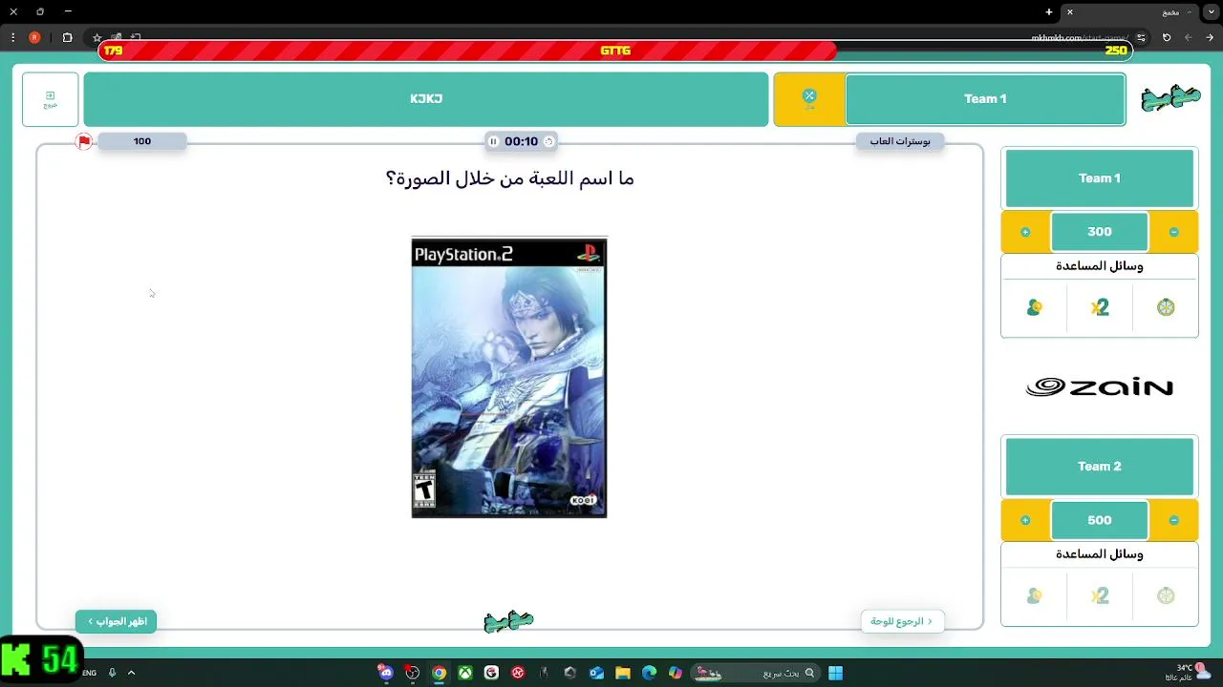Click the Team 2 score field 500
Image resolution: width=1223 pixels, height=687 pixels.
coord(1100,520)
